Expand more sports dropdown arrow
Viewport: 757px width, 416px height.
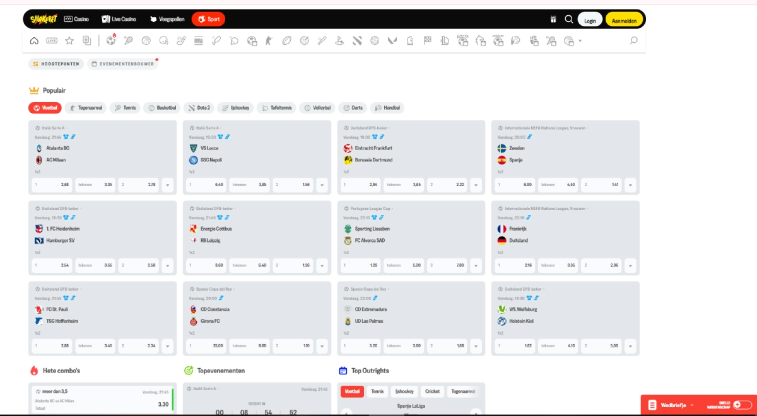click(x=580, y=40)
